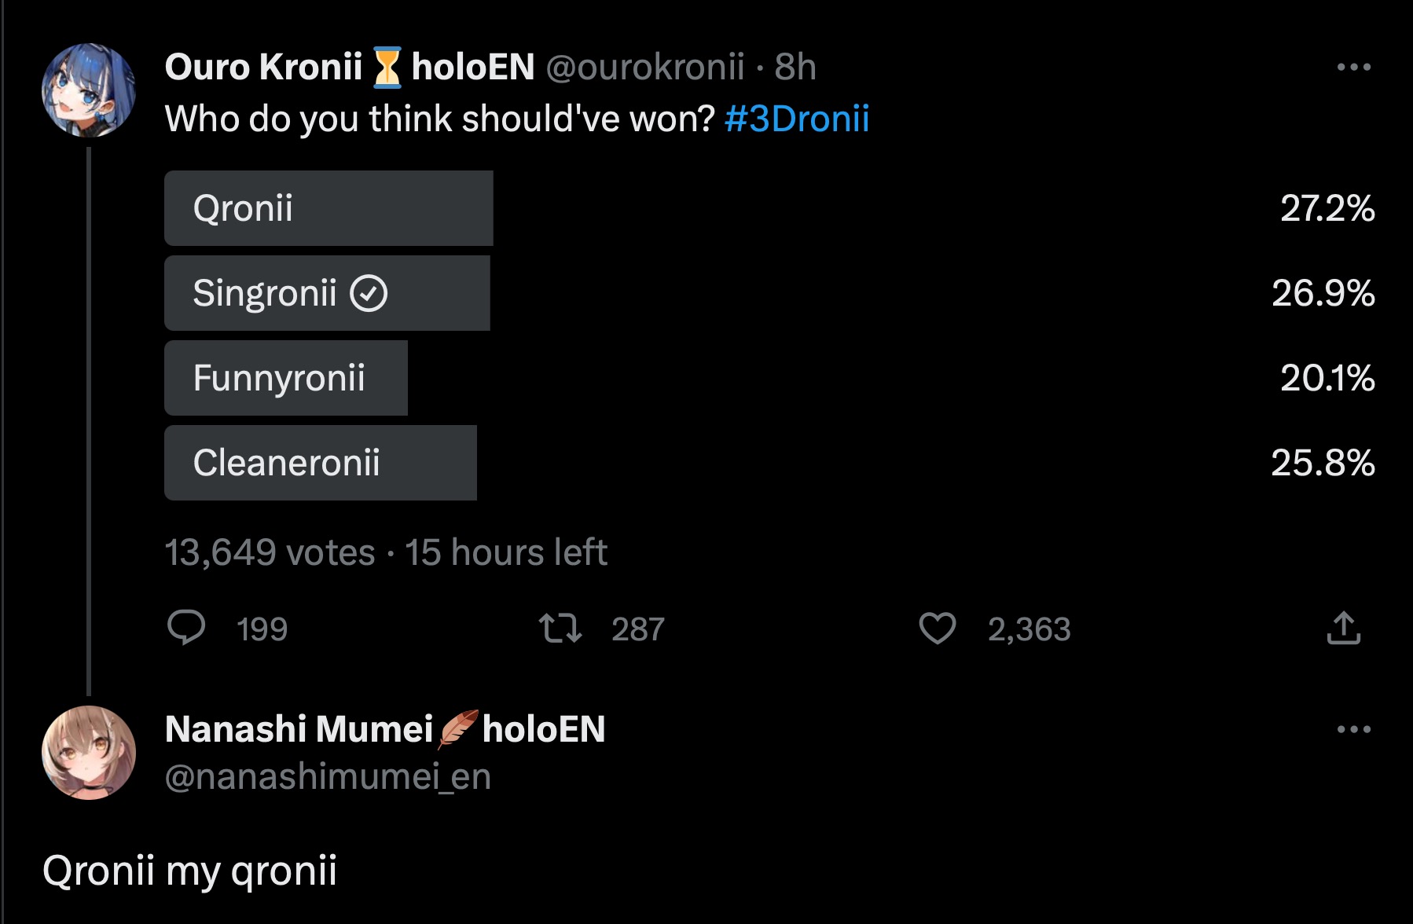Select the Cleaneronii poll option
Screen dimensions: 1413x924
321,463
